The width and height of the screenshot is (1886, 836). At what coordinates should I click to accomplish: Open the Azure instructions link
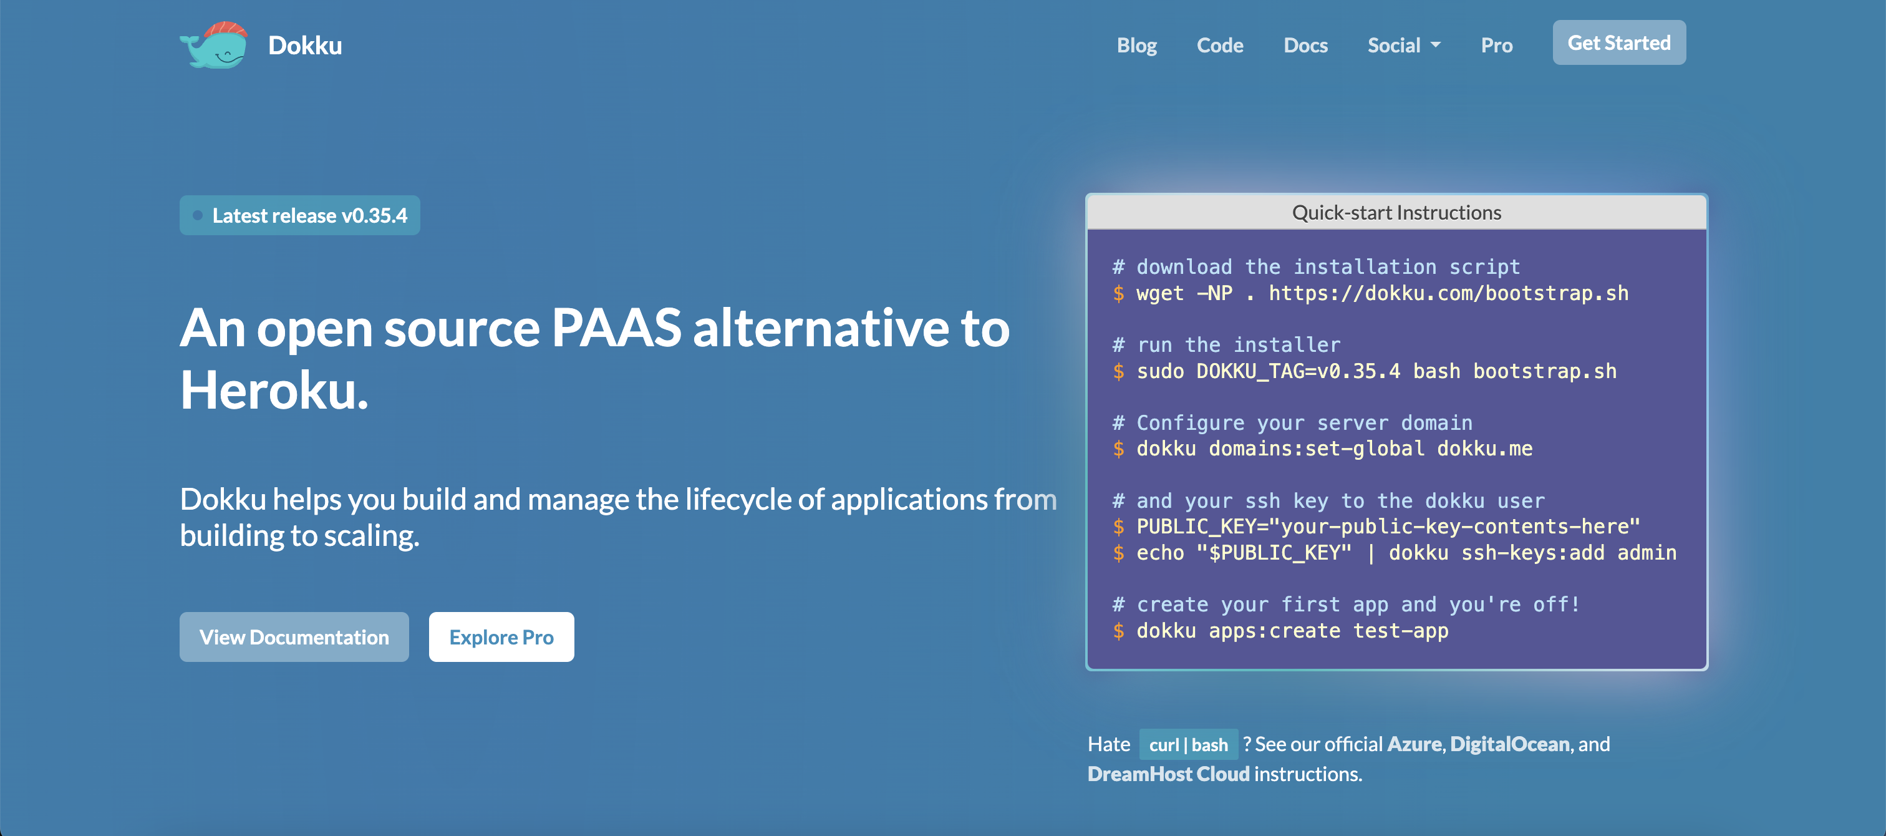pyautogui.click(x=1414, y=744)
